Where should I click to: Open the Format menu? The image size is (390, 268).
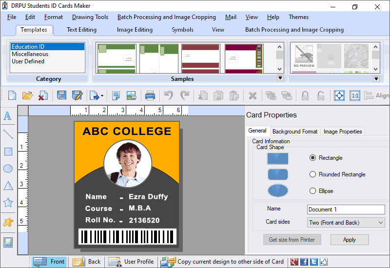tap(54, 17)
